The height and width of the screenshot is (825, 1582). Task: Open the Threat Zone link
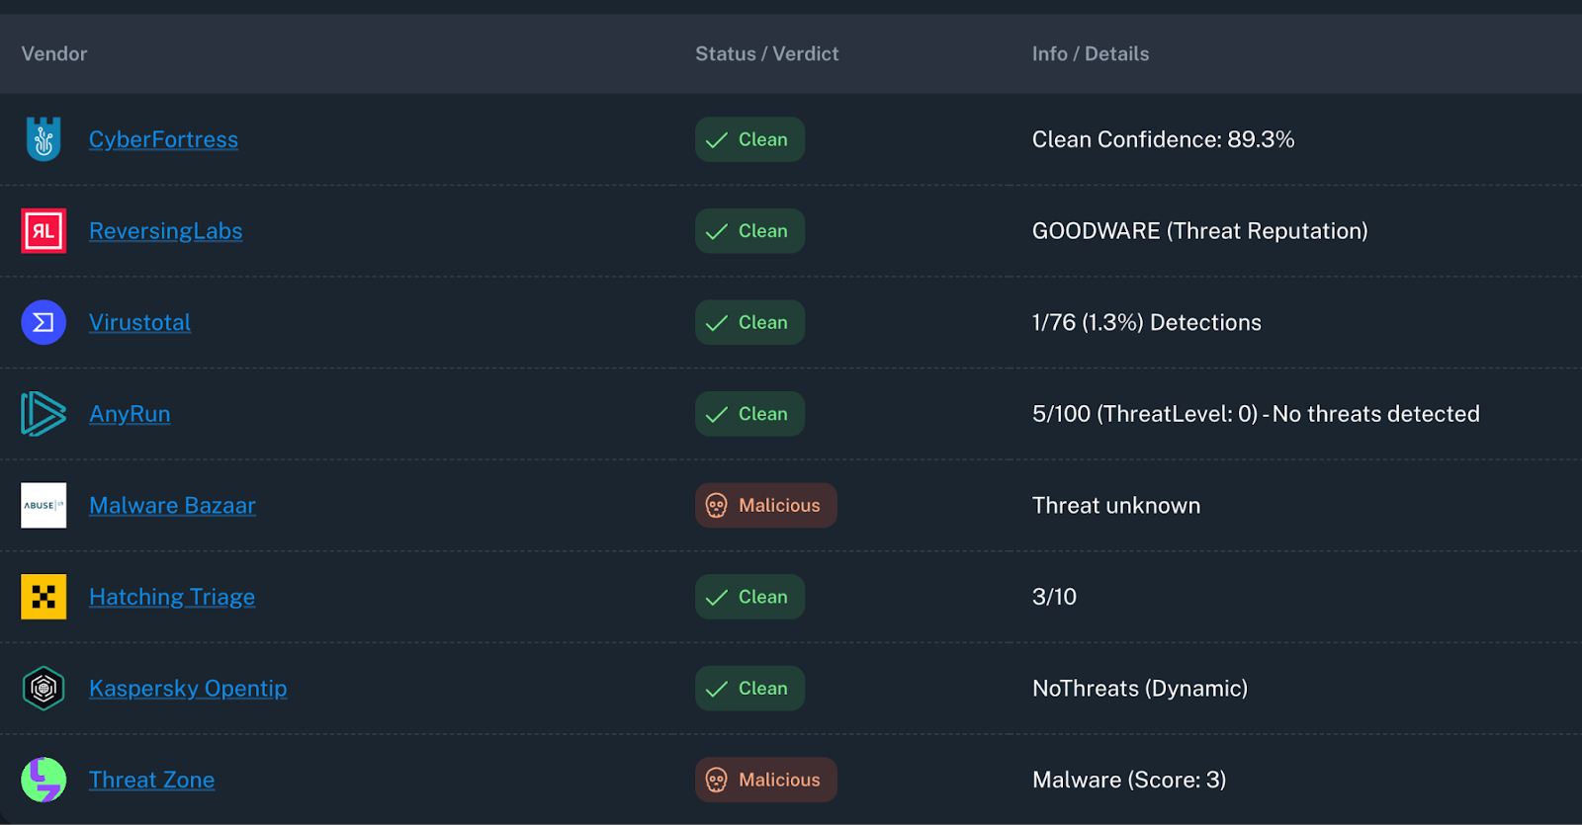(151, 780)
